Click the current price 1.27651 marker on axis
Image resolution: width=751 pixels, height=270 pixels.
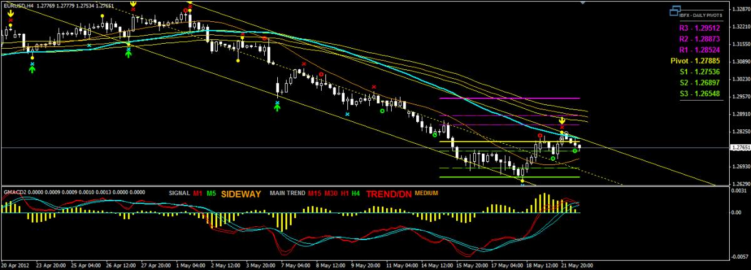pyautogui.click(x=738, y=147)
